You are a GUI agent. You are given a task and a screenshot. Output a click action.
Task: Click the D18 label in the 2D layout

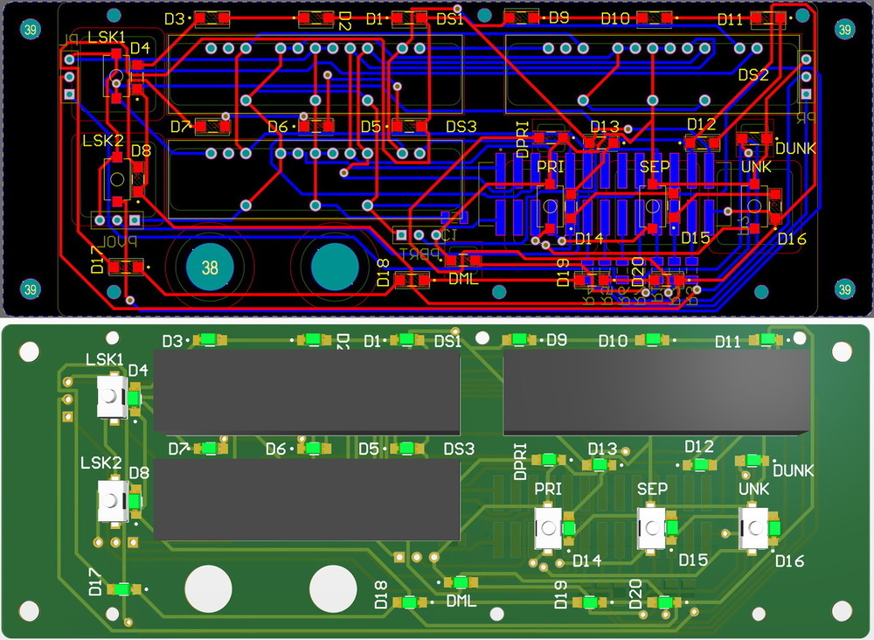pos(383,273)
